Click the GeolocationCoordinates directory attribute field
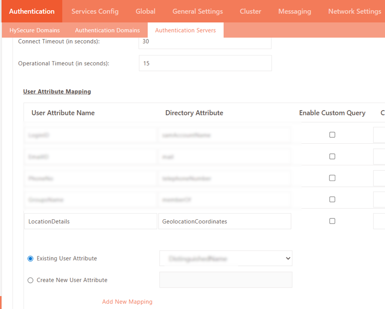The width and height of the screenshot is (385, 309). click(224, 221)
